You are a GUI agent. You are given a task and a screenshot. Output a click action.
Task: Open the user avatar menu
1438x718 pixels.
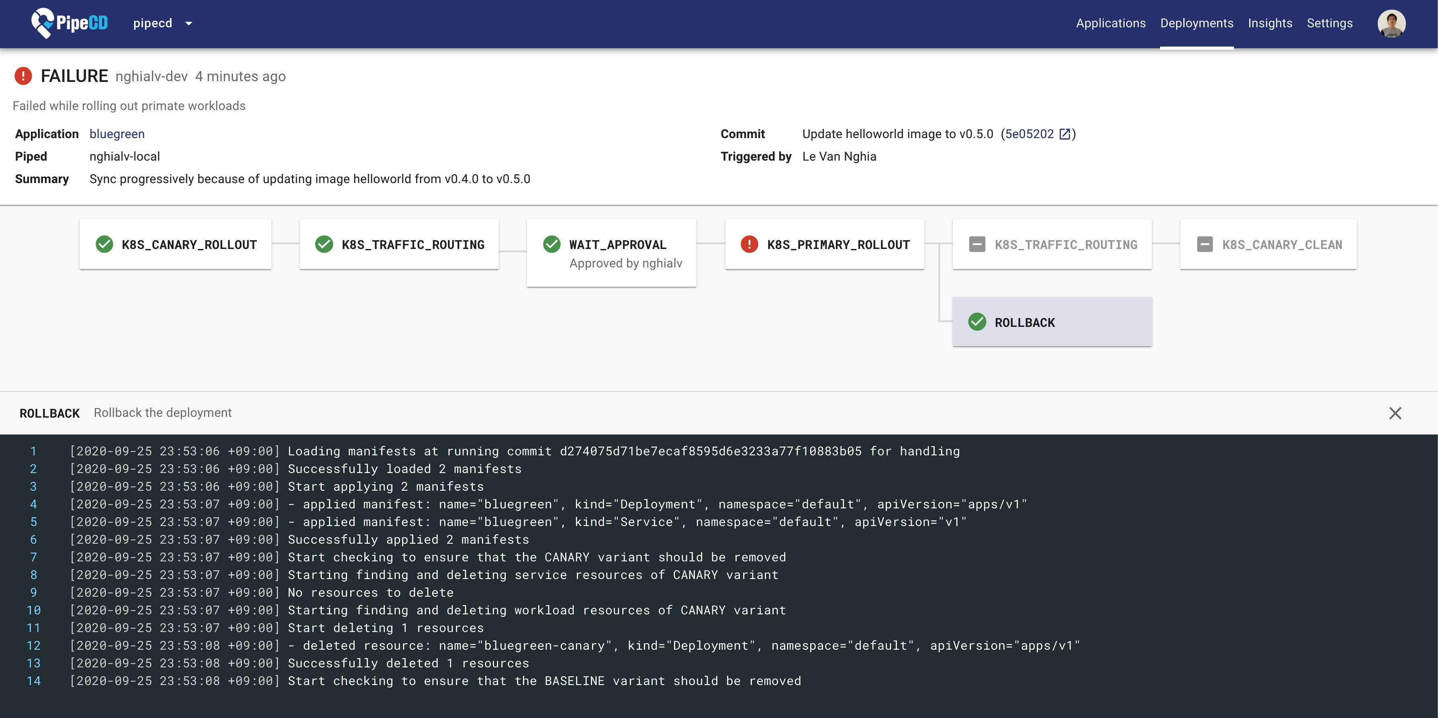(1392, 23)
